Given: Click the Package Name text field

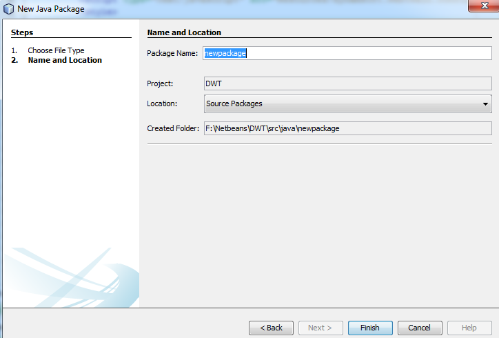Looking at the screenshot, I should (x=347, y=53).
